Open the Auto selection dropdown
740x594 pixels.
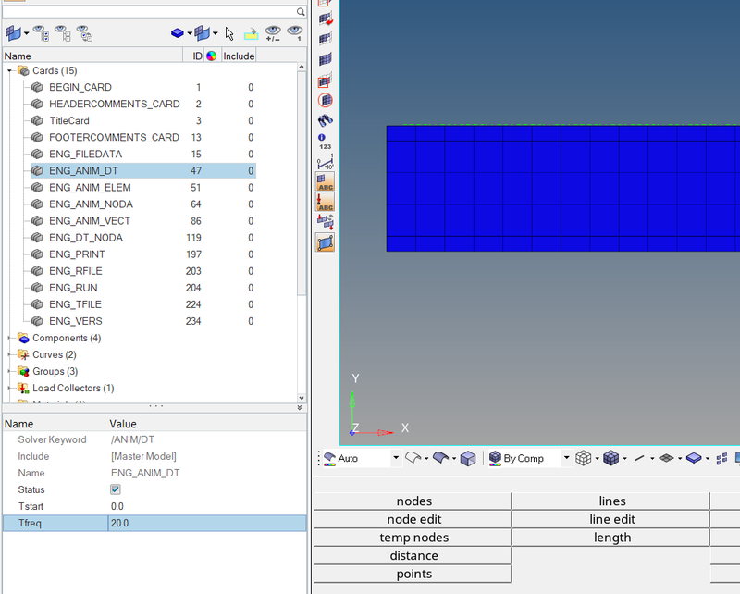pos(398,458)
